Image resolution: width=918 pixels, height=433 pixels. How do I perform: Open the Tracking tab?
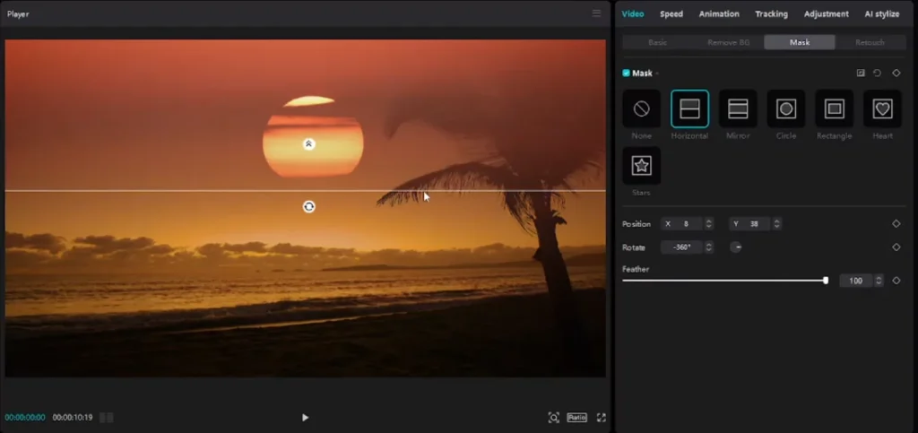point(771,14)
